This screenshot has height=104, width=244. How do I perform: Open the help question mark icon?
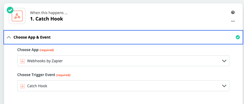click(x=233, y=13)
